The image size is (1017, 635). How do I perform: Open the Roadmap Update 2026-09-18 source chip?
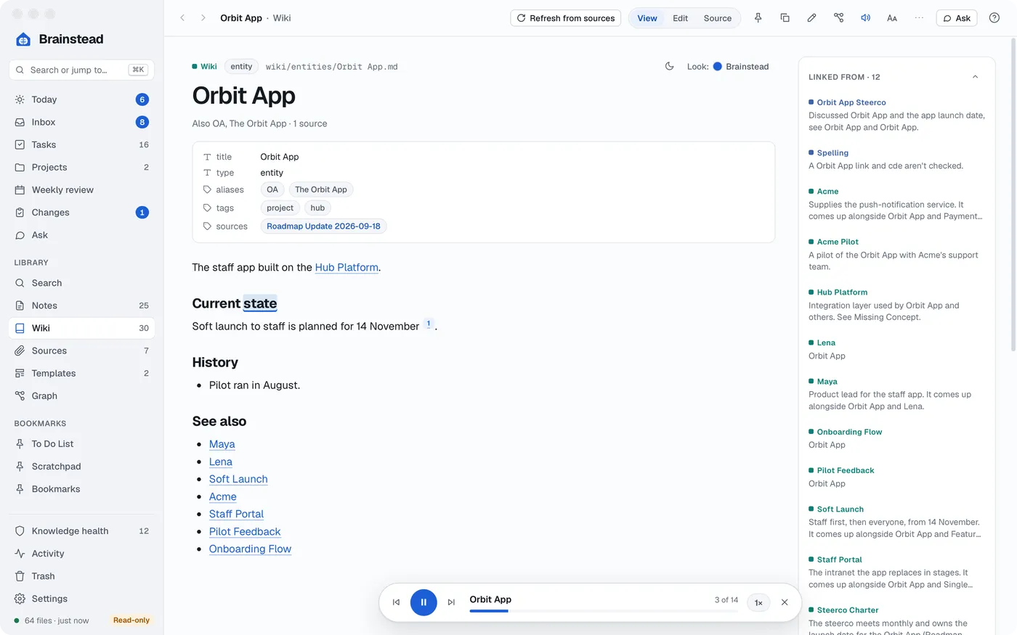323,226
